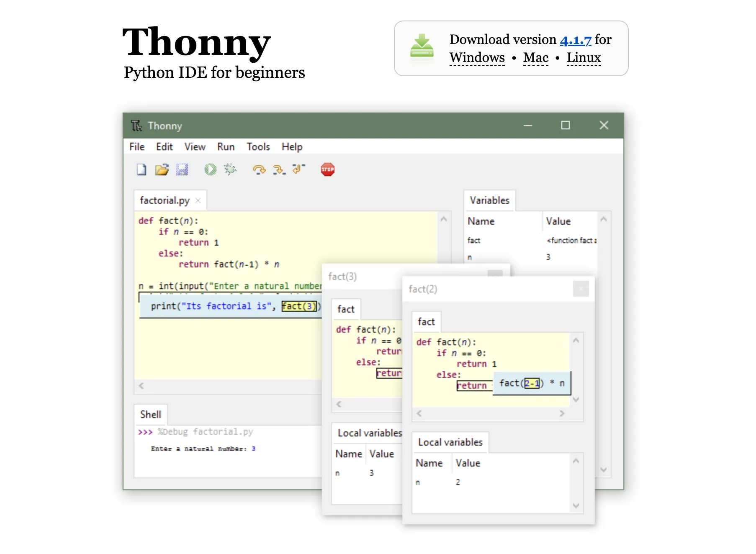Click the New file toolbar icon

click(x=141, y=169)
